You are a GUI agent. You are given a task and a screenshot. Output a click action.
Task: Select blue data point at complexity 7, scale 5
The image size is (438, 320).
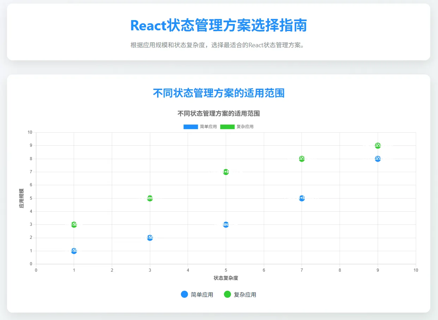click(302, 198)
